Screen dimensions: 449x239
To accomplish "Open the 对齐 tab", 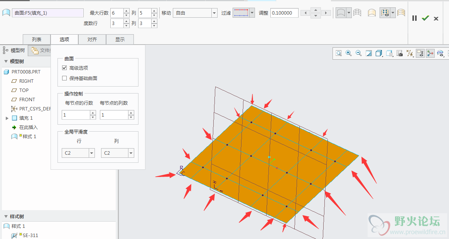I will coord(92,39).
